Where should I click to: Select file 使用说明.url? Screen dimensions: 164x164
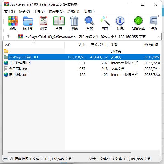18,74
